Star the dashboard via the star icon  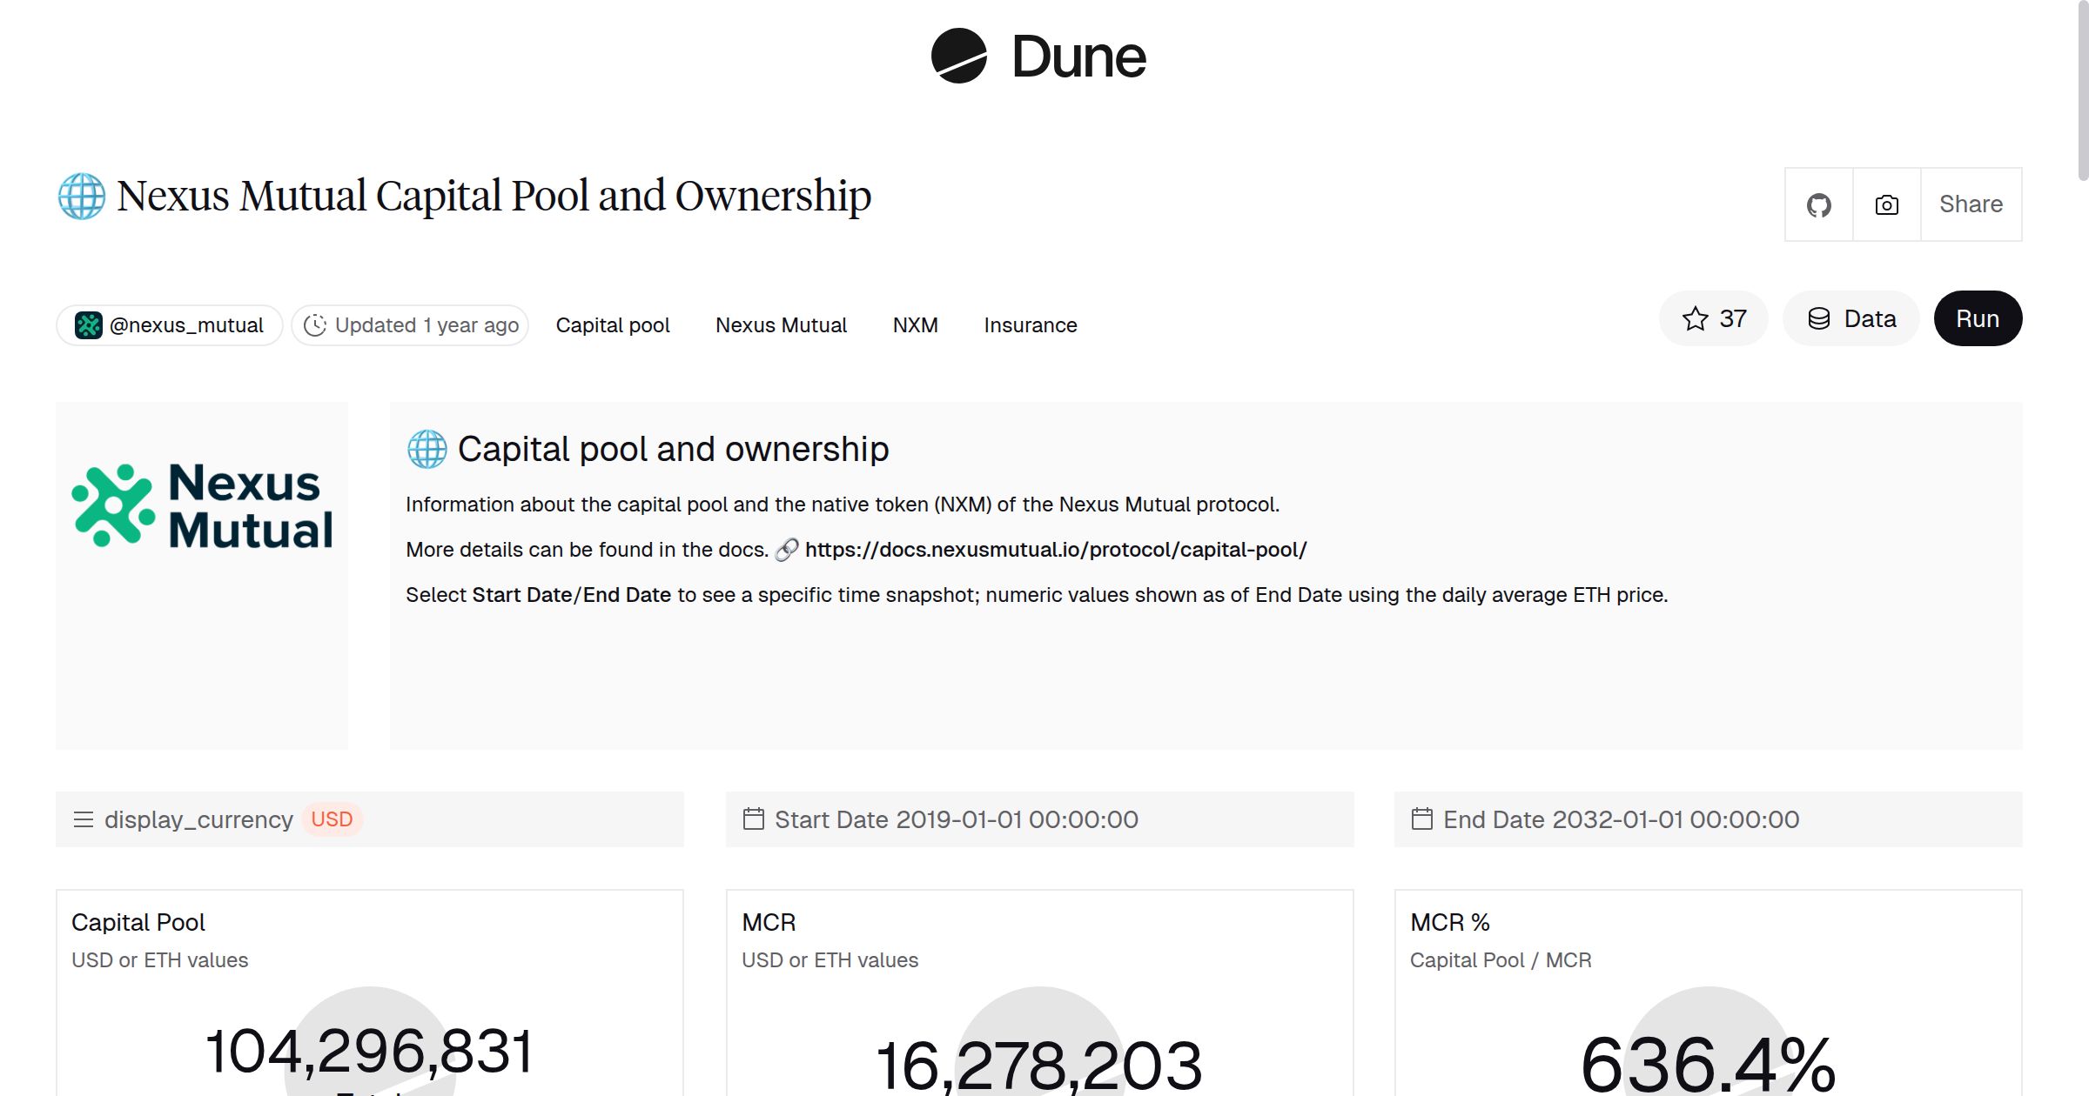pyautogui.click(x=1694, y=318)
